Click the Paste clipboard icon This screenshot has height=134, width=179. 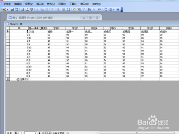coord(47,9)
